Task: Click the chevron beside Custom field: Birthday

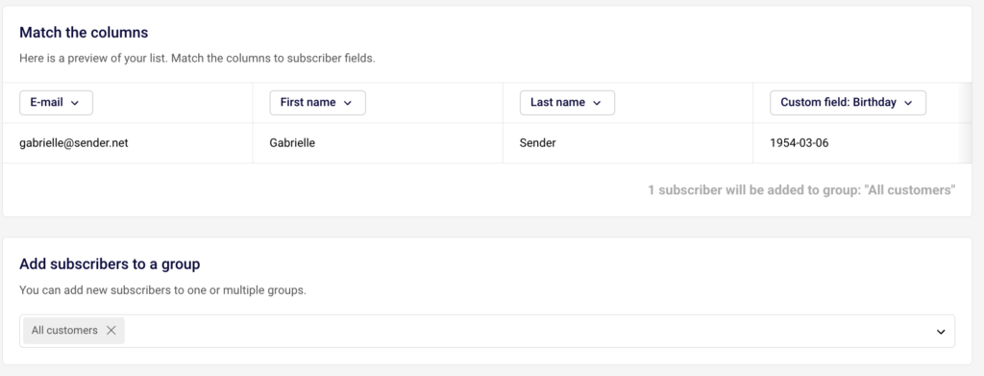Action: (908, 104)
